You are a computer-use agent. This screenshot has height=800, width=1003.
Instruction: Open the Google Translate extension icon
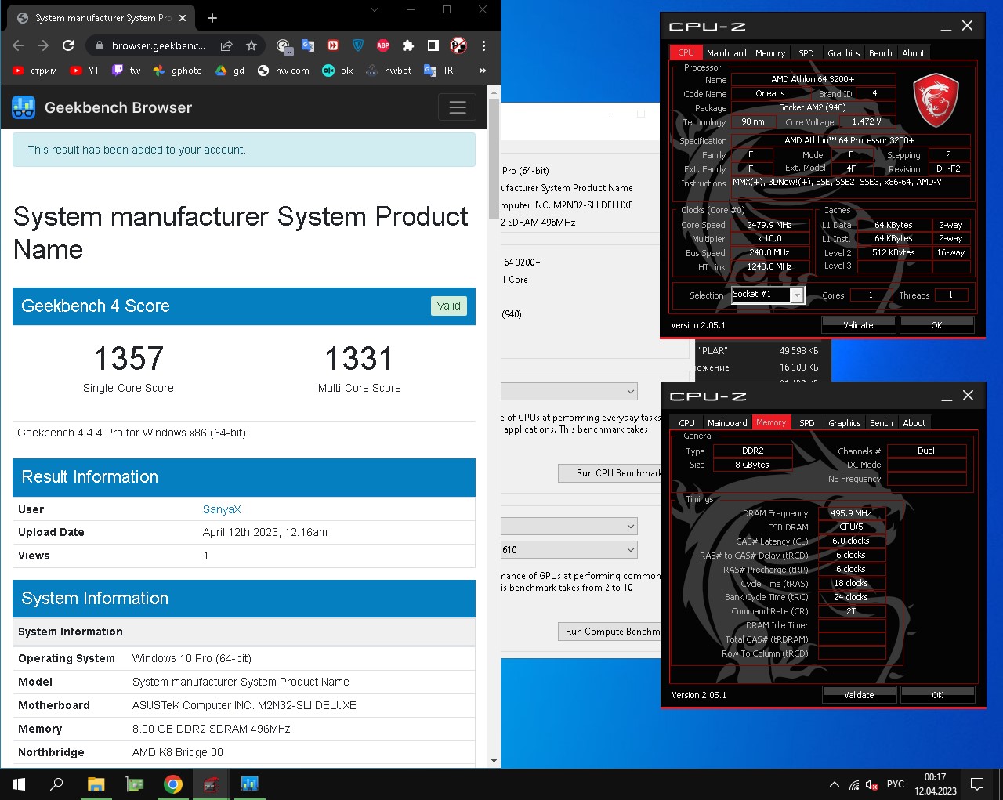(308, 45)
